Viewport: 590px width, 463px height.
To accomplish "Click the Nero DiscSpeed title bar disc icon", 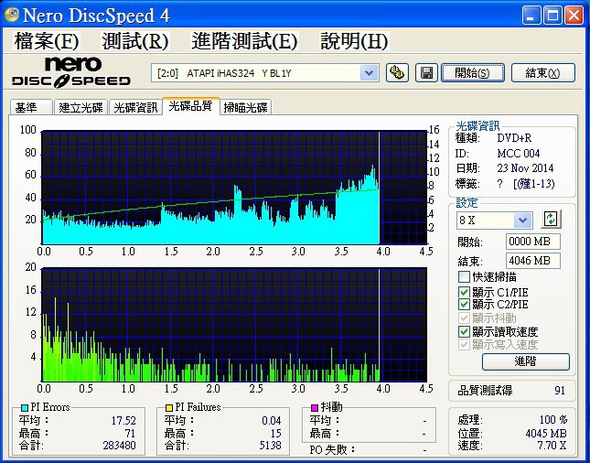I will coord(11,15).
